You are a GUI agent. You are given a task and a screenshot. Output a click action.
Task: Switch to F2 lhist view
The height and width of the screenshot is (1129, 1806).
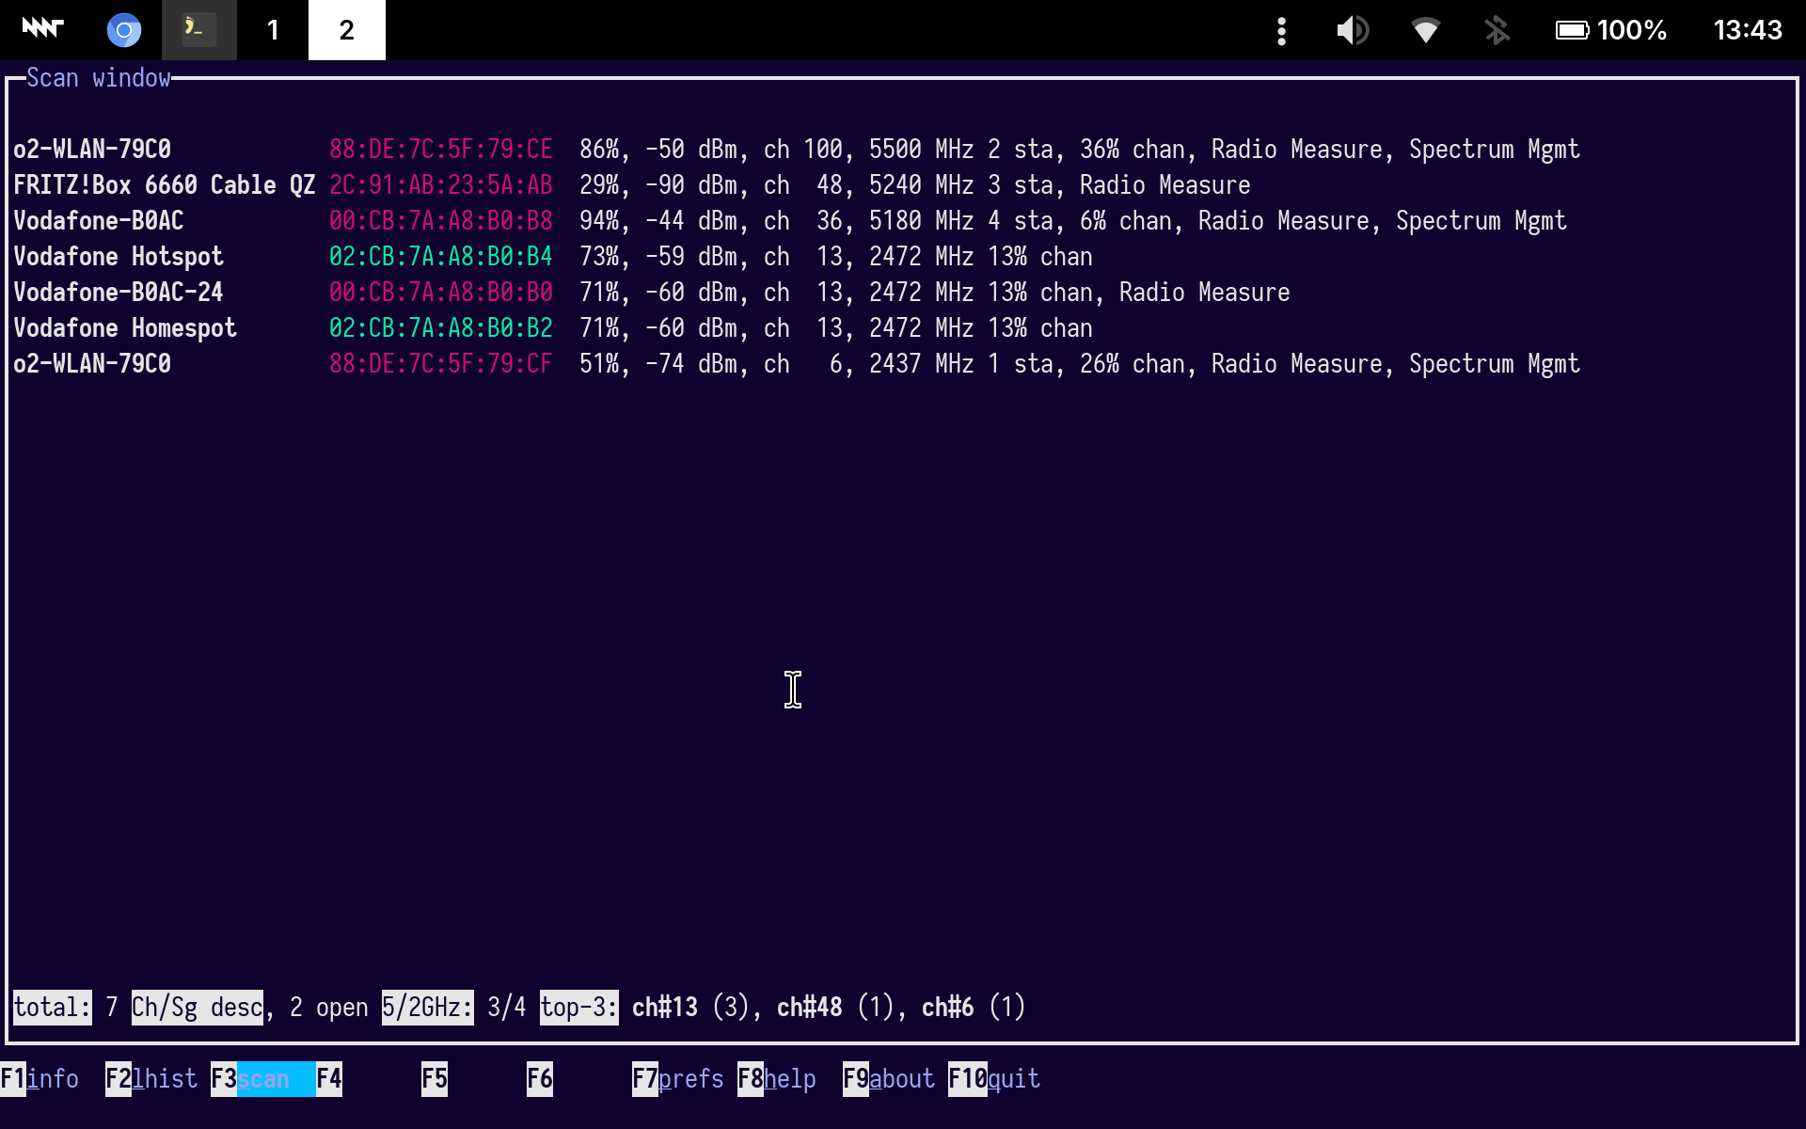pyautogui.click(x=151, y=1078)
